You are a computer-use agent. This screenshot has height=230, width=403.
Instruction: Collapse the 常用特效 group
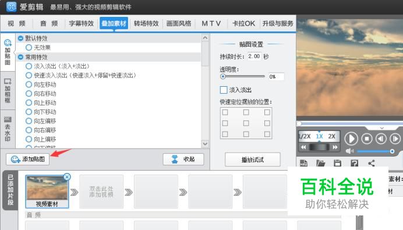coord(20,57)
